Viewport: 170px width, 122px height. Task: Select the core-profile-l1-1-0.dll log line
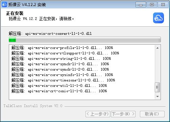point(62,48)
